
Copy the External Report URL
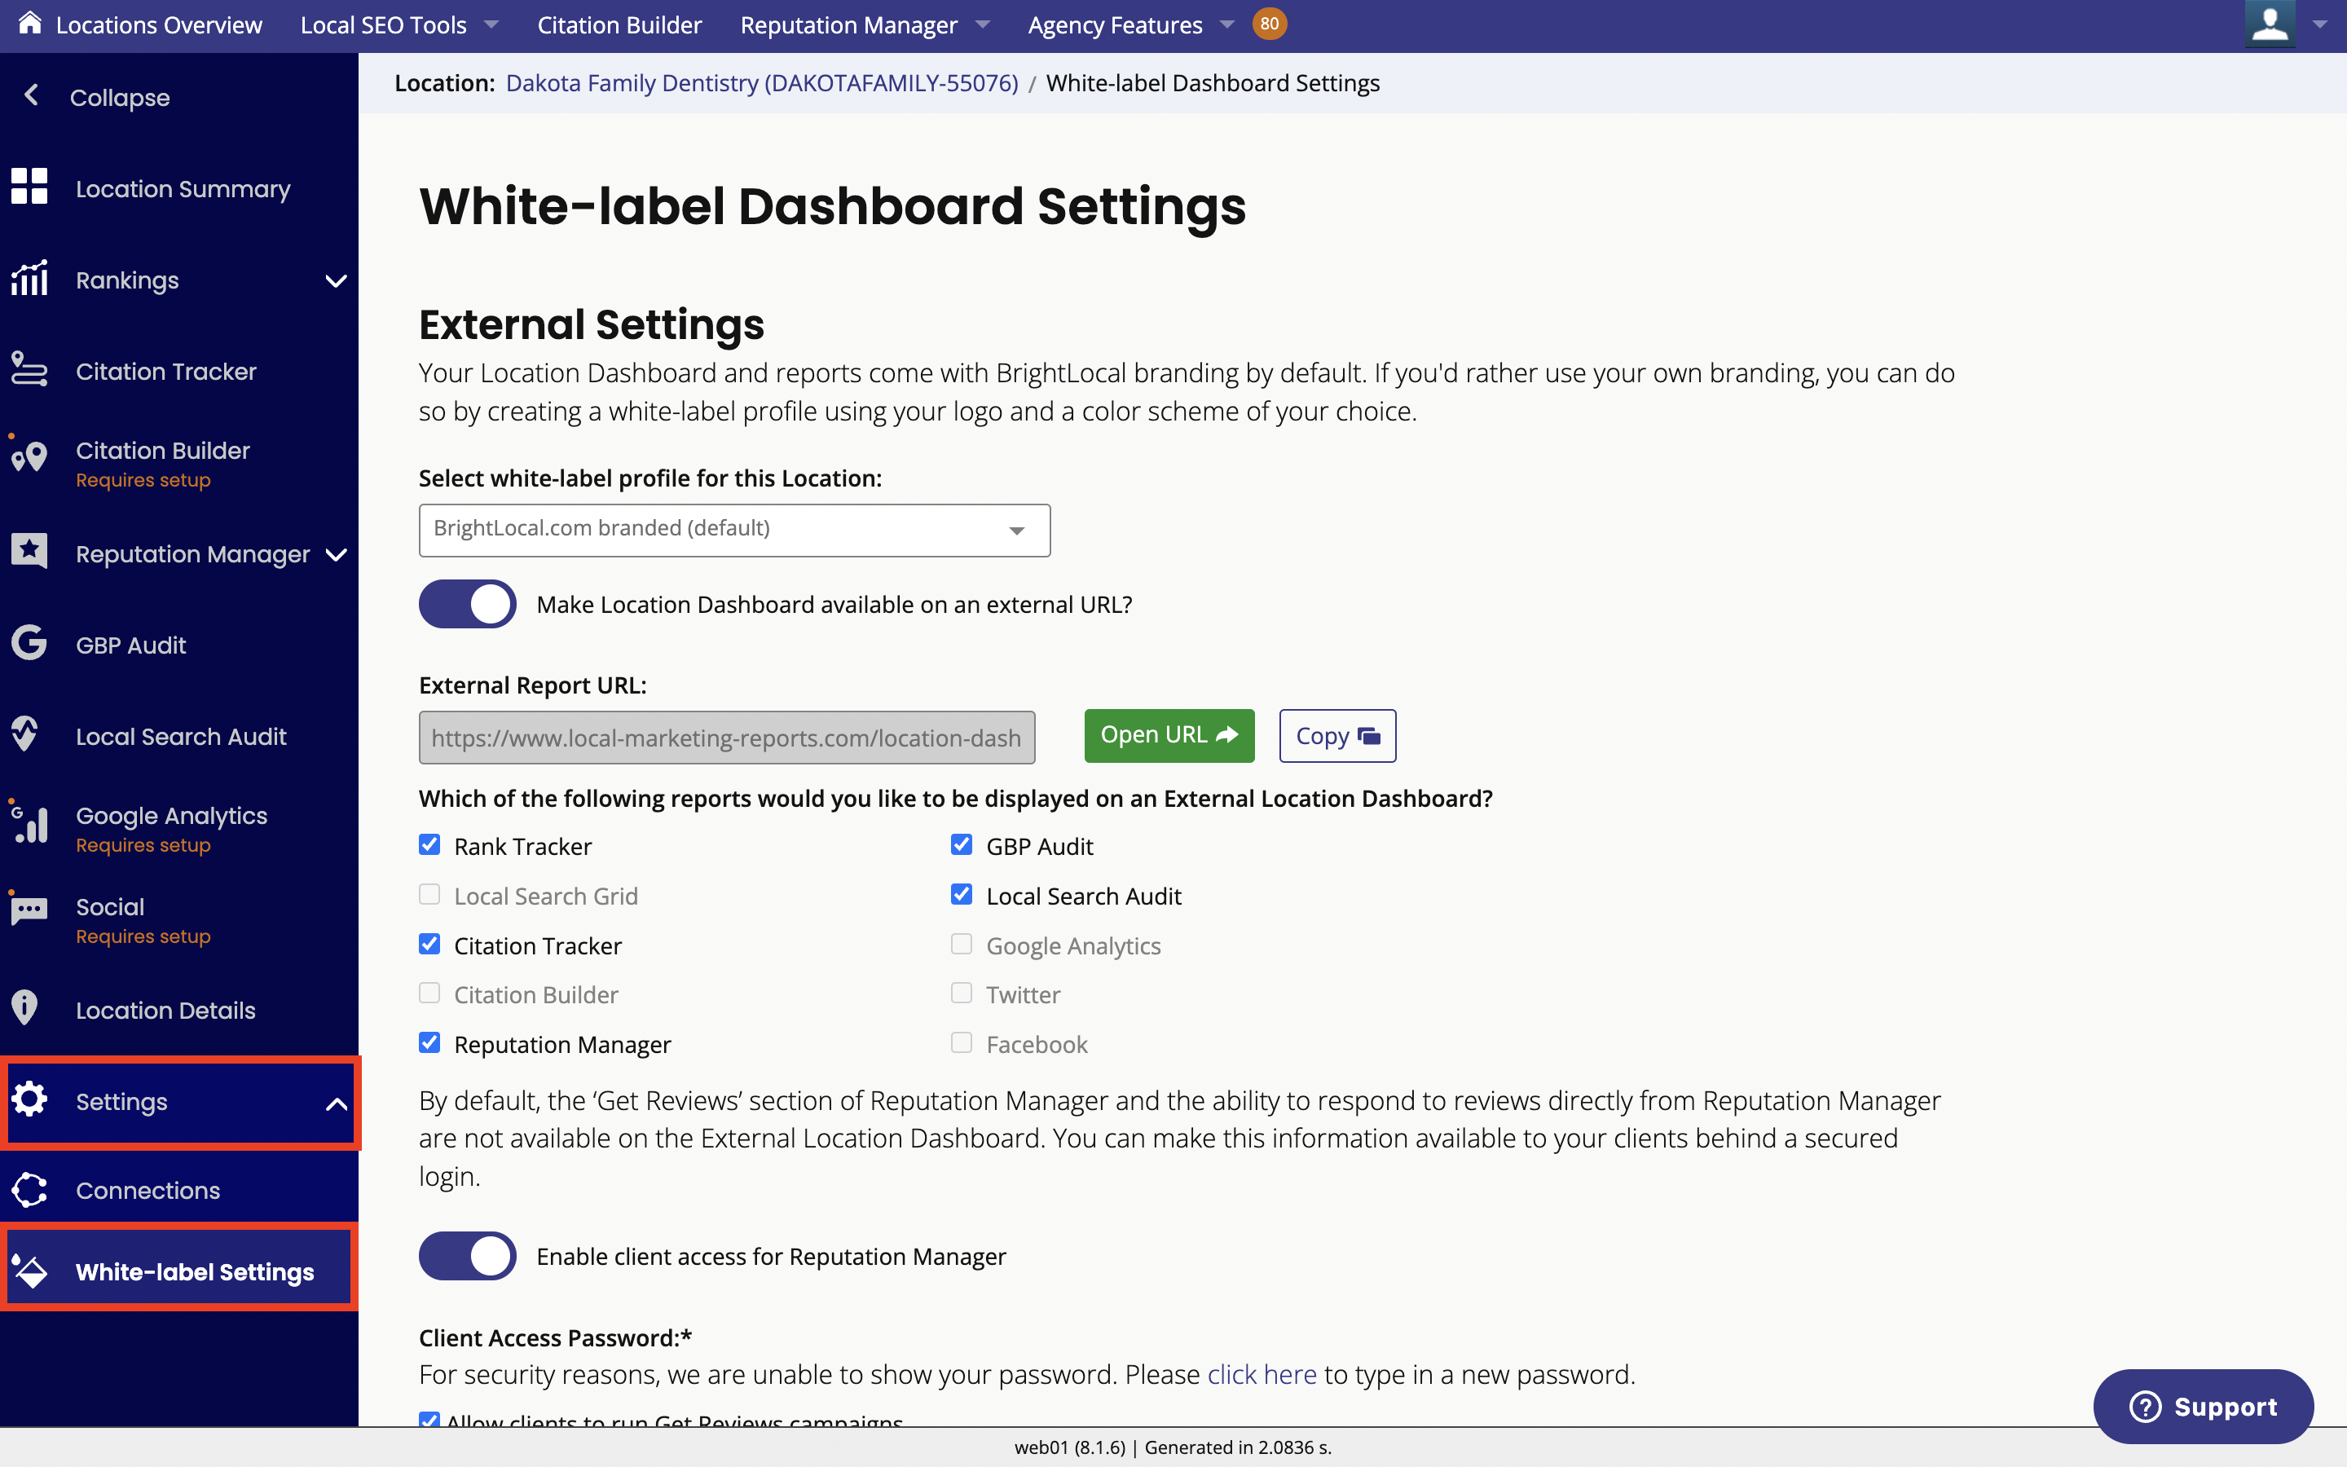1336,735
